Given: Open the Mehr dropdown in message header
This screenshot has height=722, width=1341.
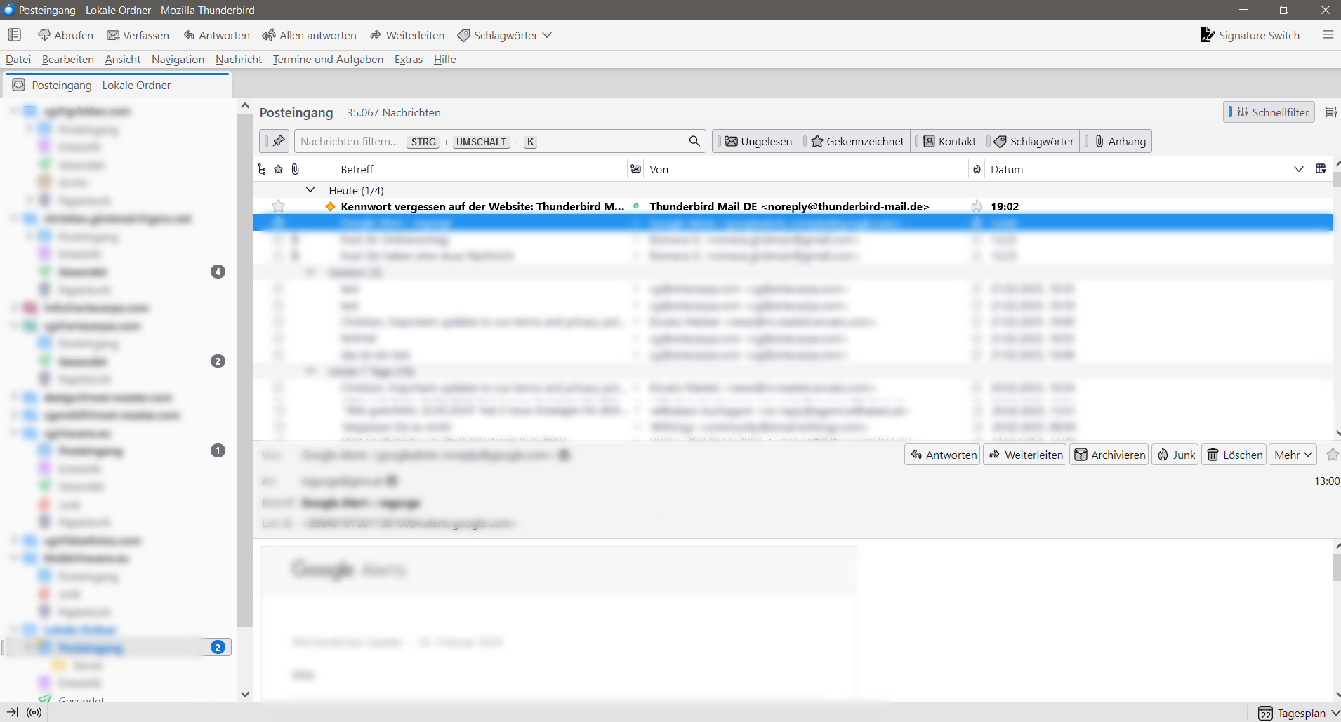Looking at the screenshot, I should point(1293,455).
